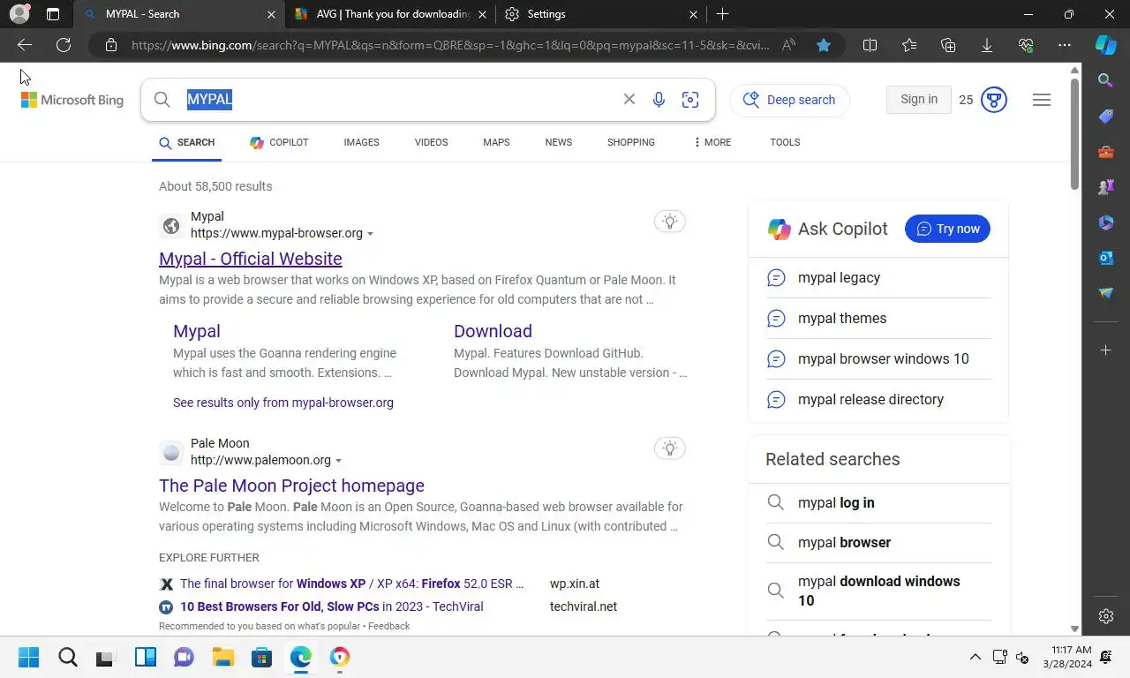
Task: Select related search mypal log in
Action: [878, 502]
